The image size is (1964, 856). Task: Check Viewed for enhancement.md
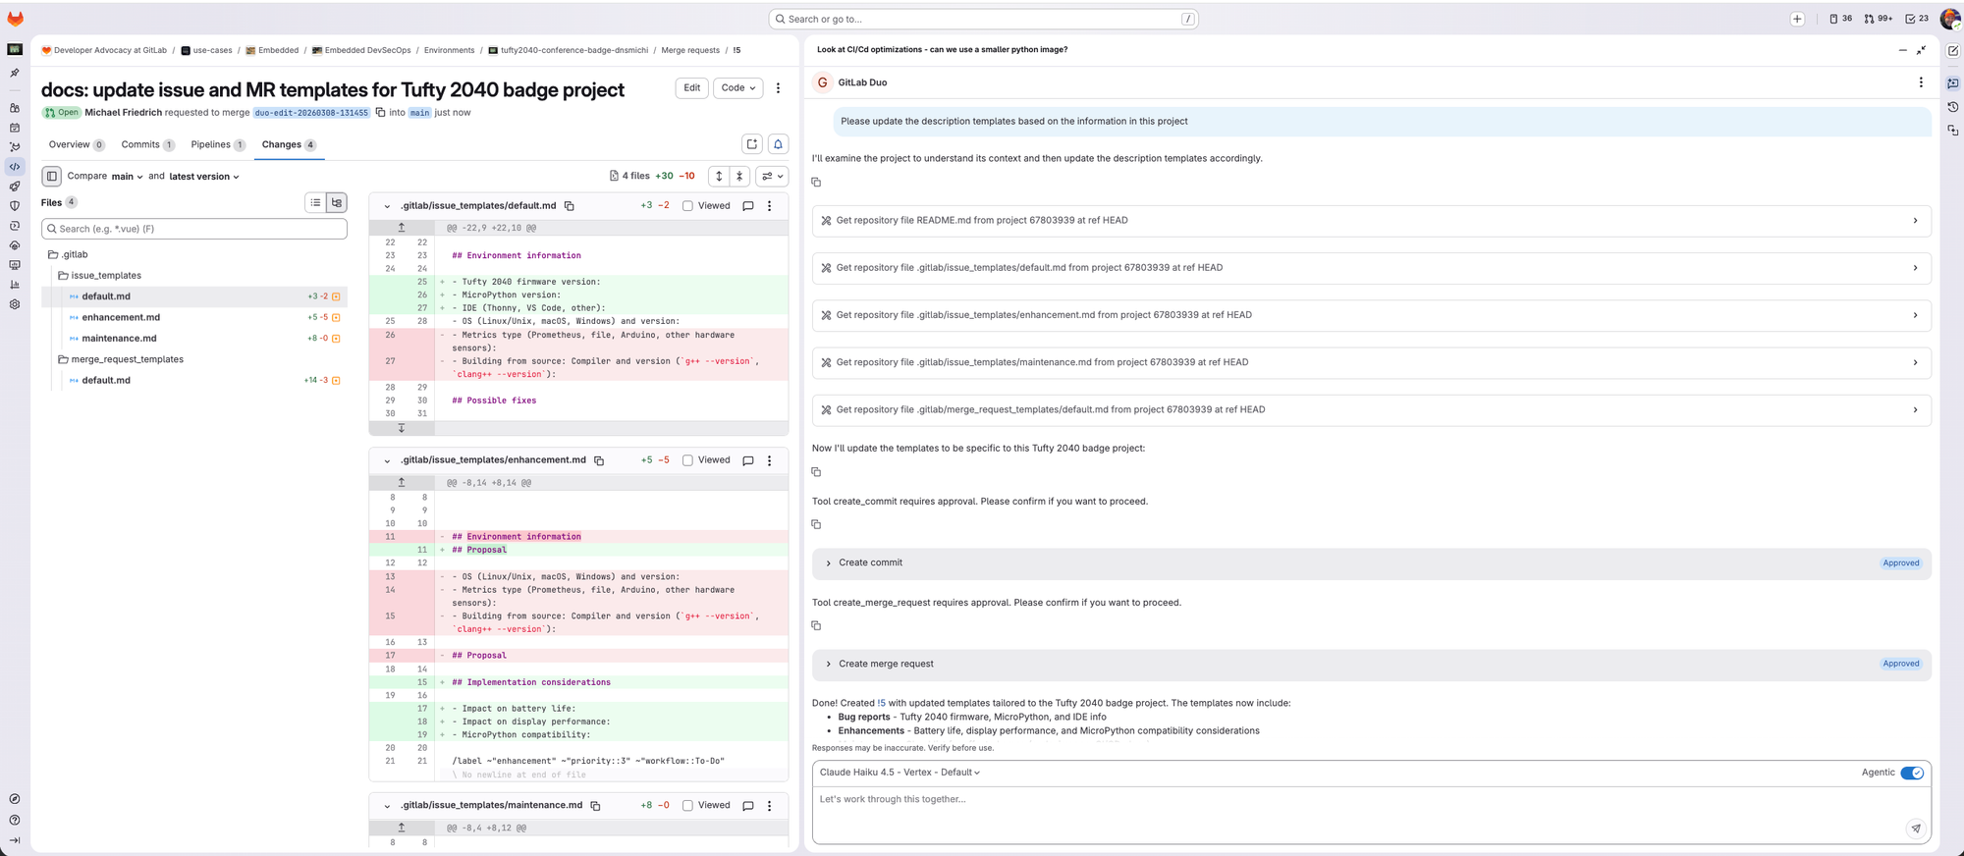coord(687,460)
